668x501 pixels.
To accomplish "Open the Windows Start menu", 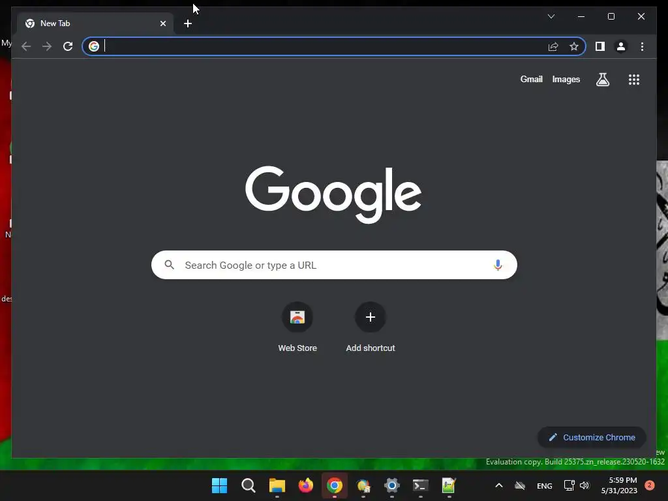I will coord(219,485).
